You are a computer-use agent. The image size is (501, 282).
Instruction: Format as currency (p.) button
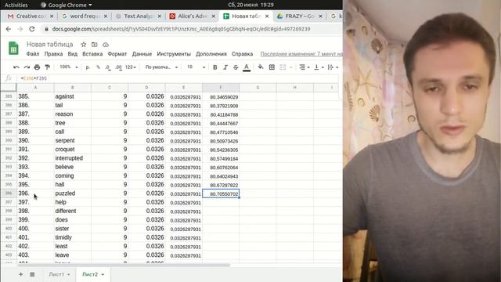pos(88,67)
